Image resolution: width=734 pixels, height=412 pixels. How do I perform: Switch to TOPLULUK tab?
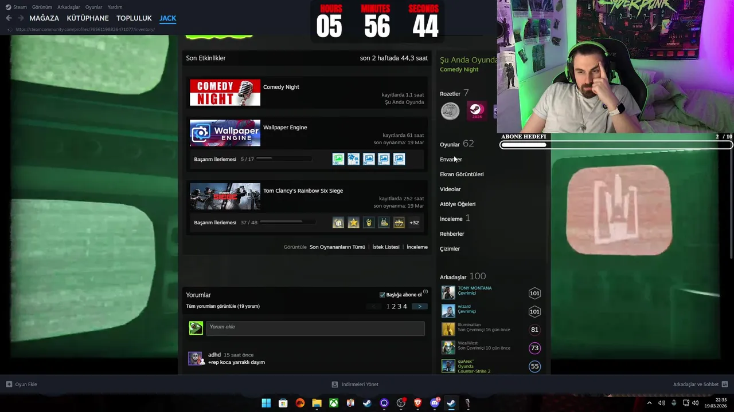[134, 18]
